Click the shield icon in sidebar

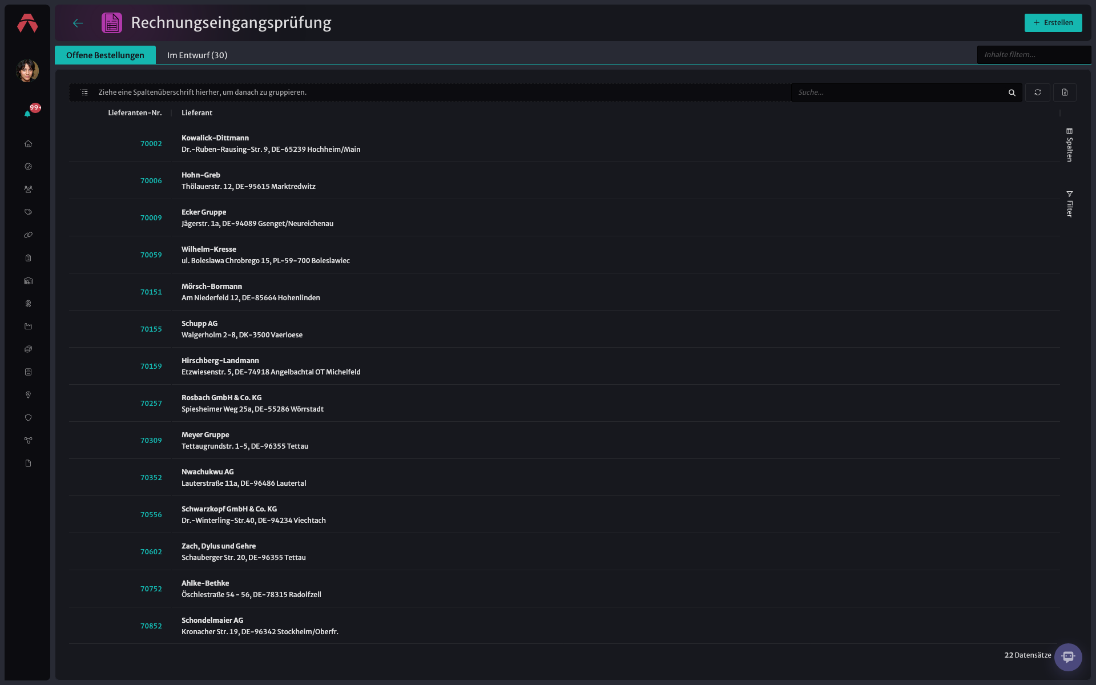tap(28, 418)
